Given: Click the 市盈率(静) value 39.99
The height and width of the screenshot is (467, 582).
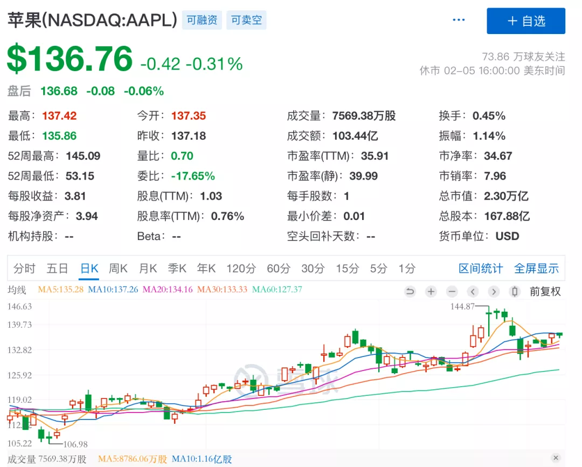Looking at the screenshot, I should [363, 176].
